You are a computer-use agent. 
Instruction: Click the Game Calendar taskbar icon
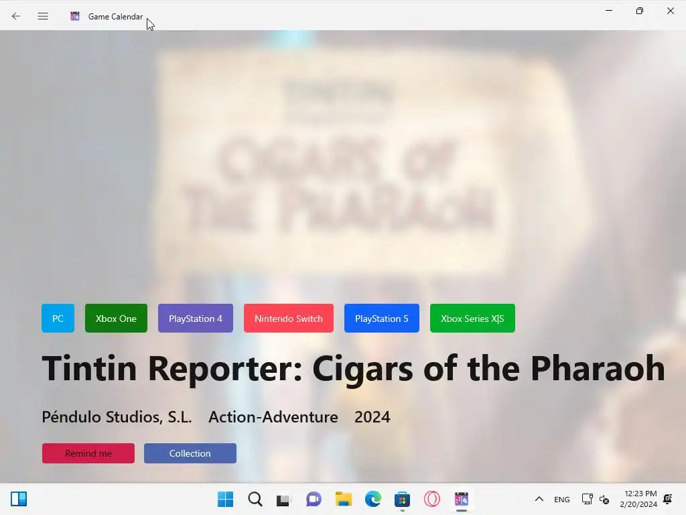point(461,499)
